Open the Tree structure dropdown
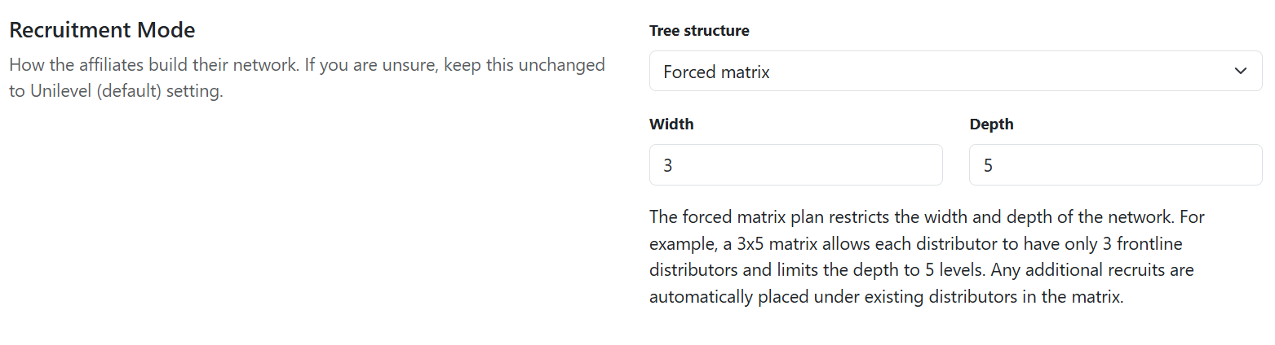This screenshot has width=1275, height=345. pos(954,72)
